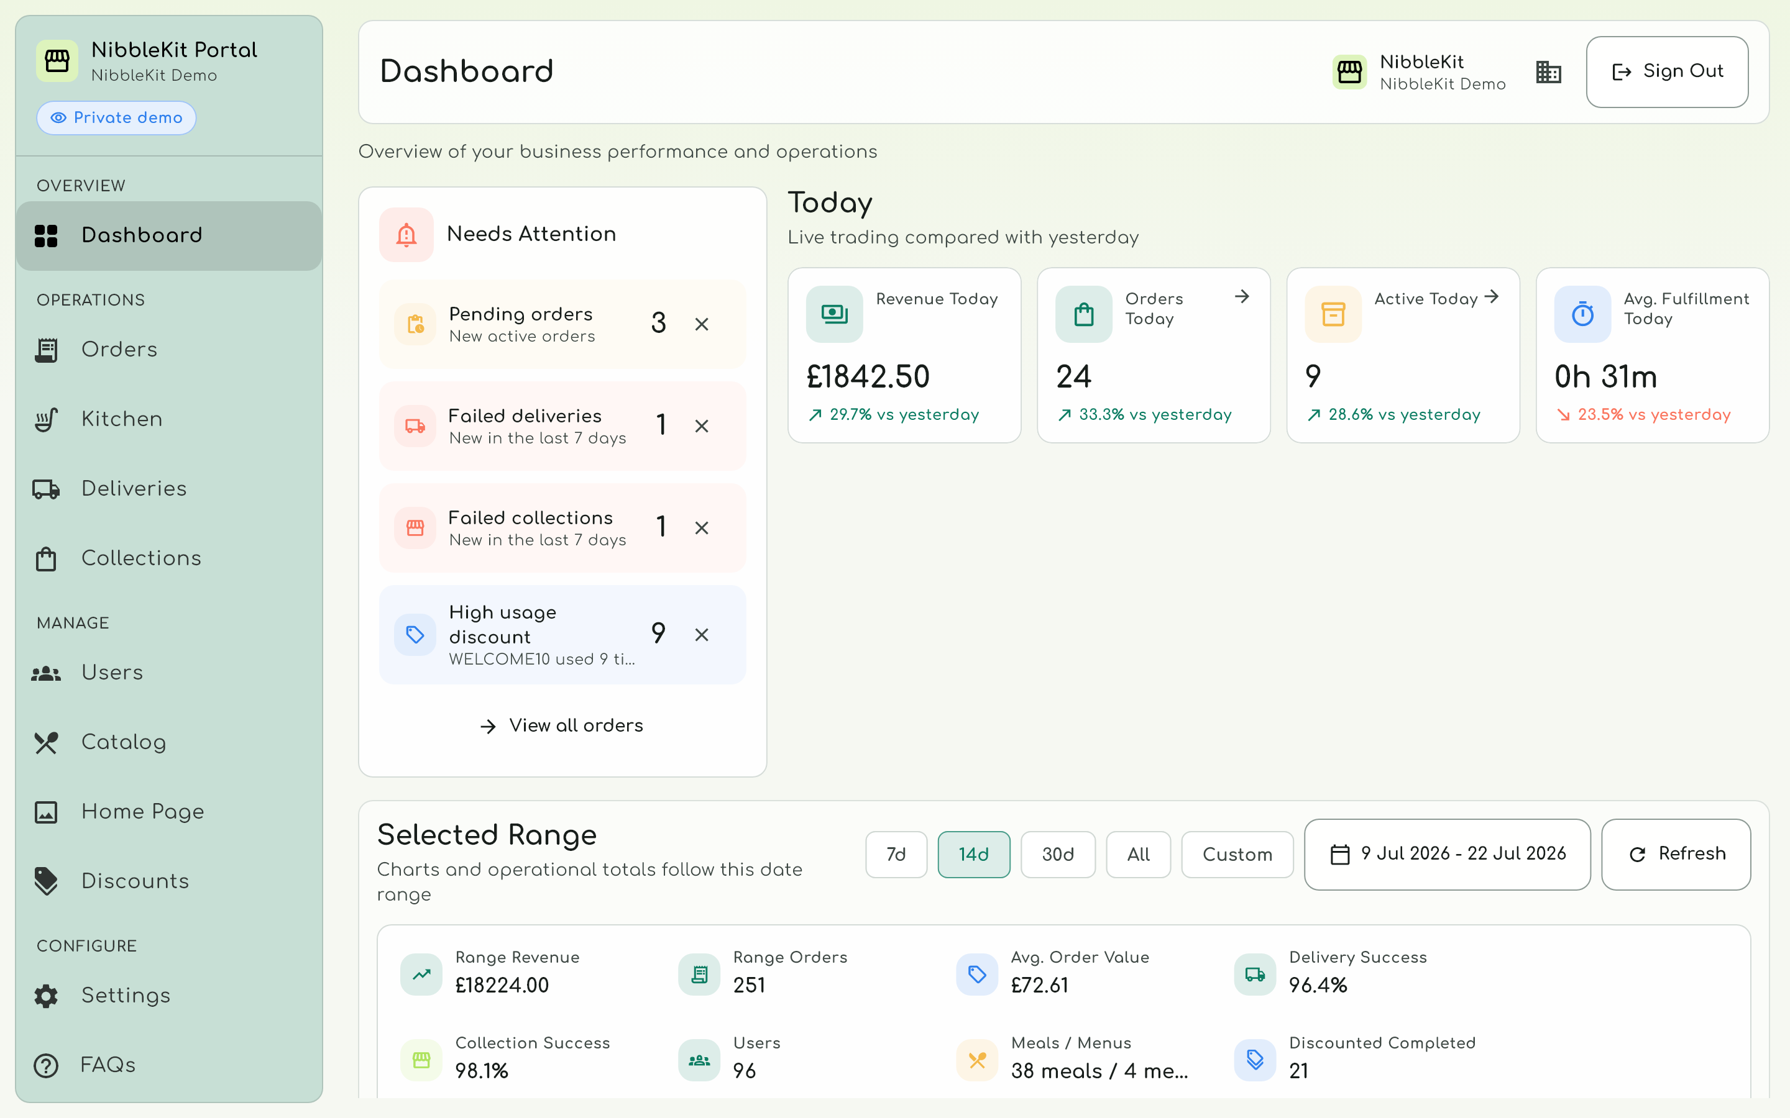This screenshot has height=1118, width=1790.
Task: Click the Home Page image icon
Action: coord(46,812)
